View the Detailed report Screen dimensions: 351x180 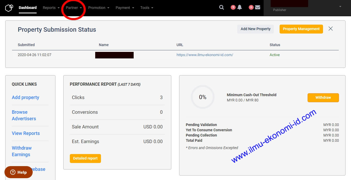(x=85, y=158)
